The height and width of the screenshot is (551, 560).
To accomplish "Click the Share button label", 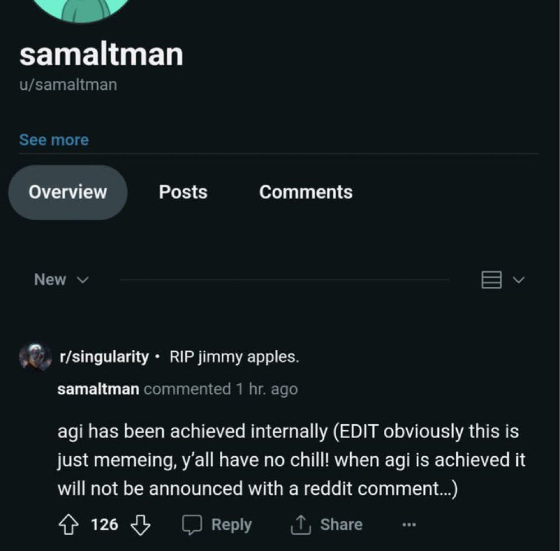I will click(341, 525).
